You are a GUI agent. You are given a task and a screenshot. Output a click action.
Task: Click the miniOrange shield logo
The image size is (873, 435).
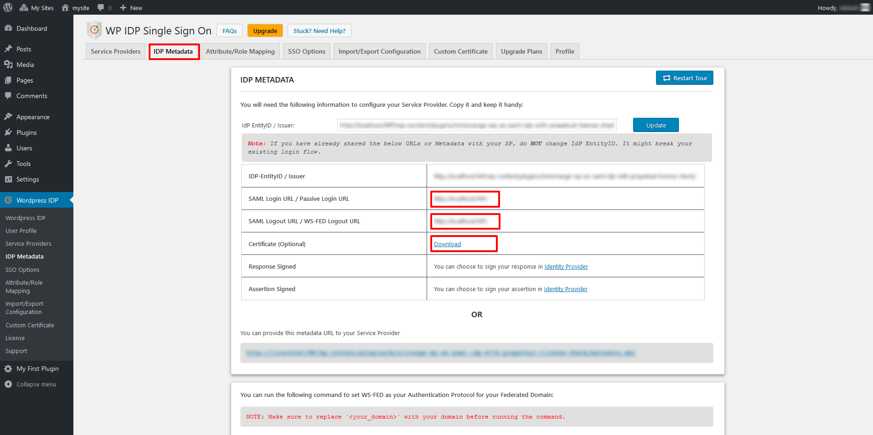pyautogui.click(x=94, y=30)
